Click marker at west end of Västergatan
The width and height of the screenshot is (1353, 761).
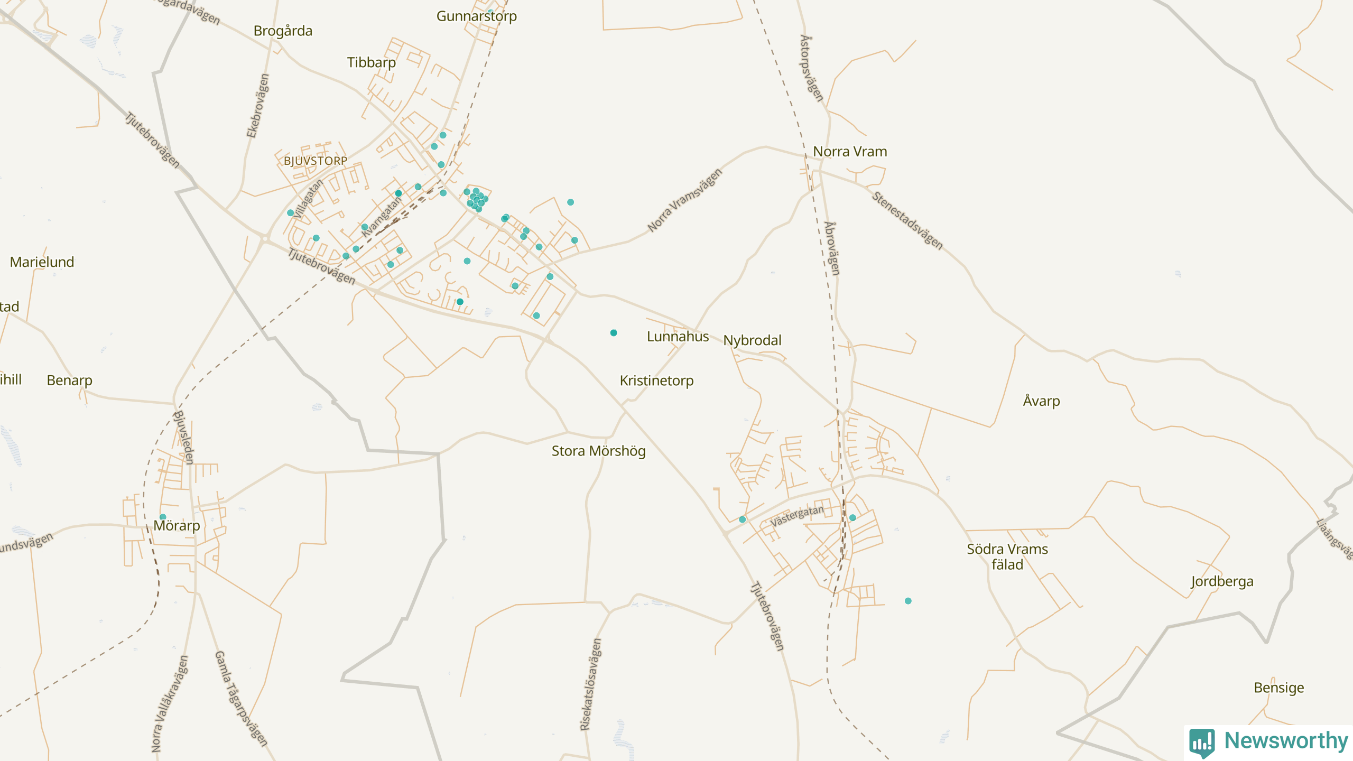point(743,519)
